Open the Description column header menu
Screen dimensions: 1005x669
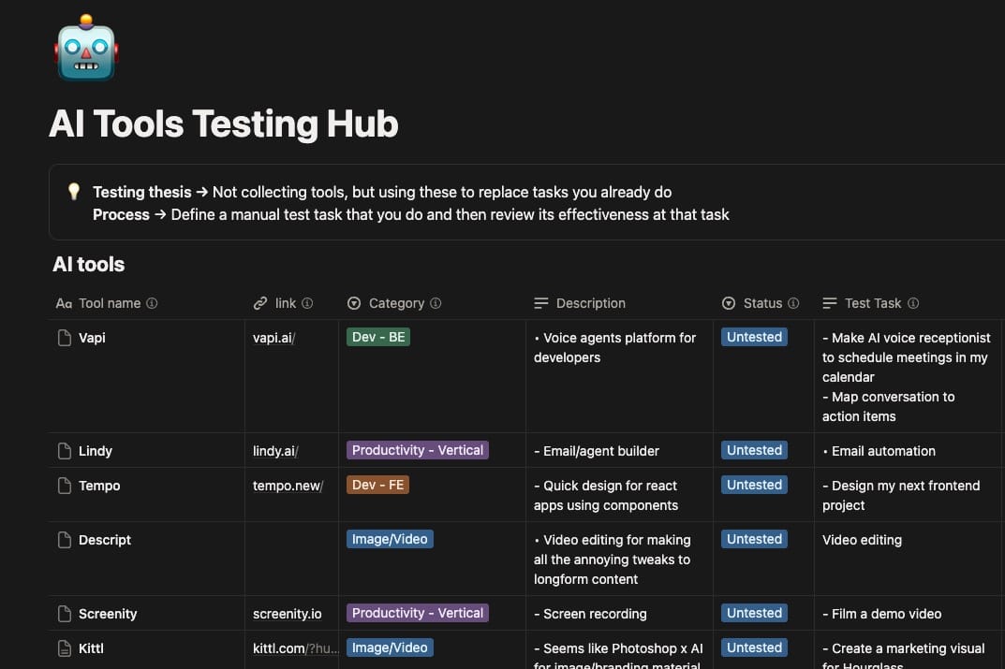click(590, 303)
